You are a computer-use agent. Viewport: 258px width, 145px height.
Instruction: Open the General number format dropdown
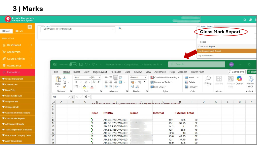(x=138, y=78)
